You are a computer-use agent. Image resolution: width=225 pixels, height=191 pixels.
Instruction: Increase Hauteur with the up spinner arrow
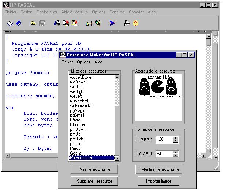coord(175,153)
